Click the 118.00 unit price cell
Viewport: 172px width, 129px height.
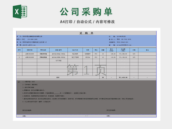click(111, 57)
